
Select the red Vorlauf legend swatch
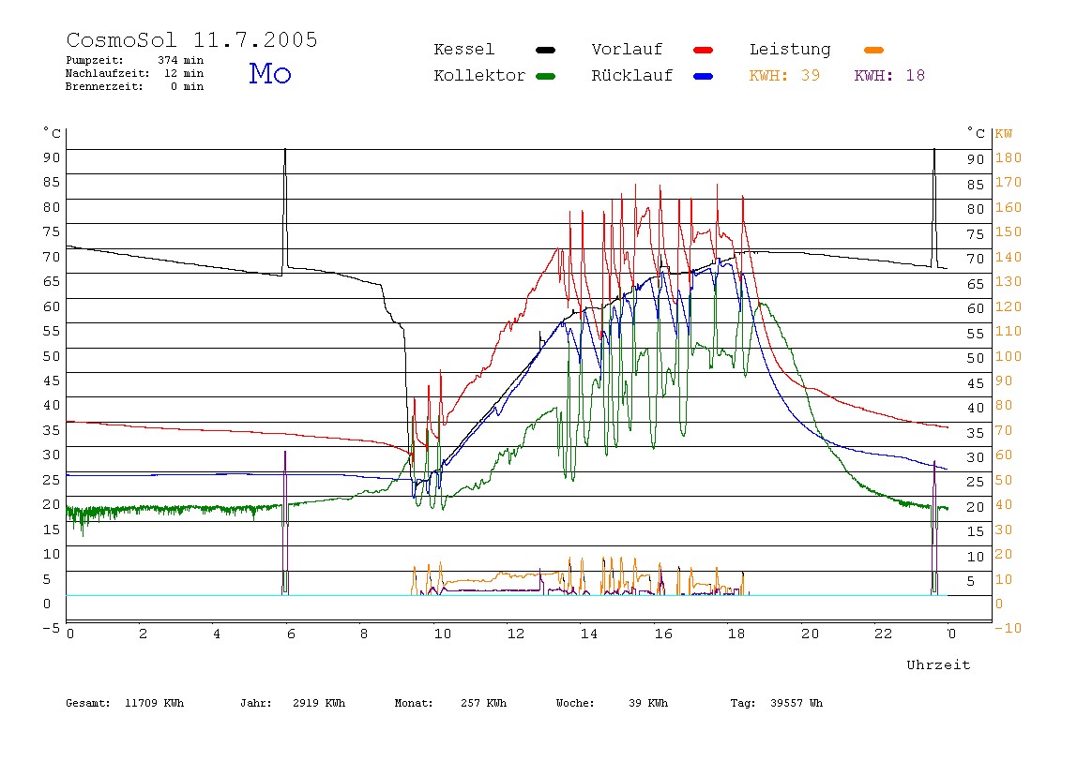coord(704,50)
